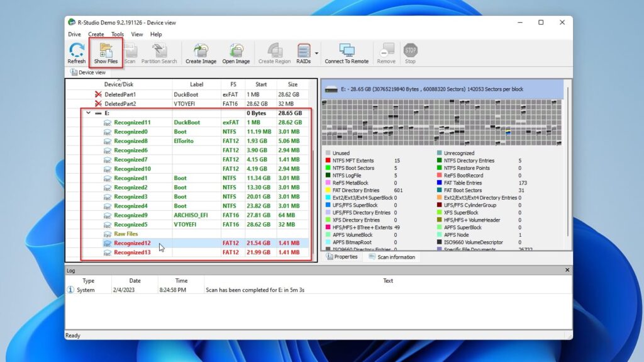Click the RAIDs toolbar icon
This screenshot has height=362, width=644.
coord(304,53)
